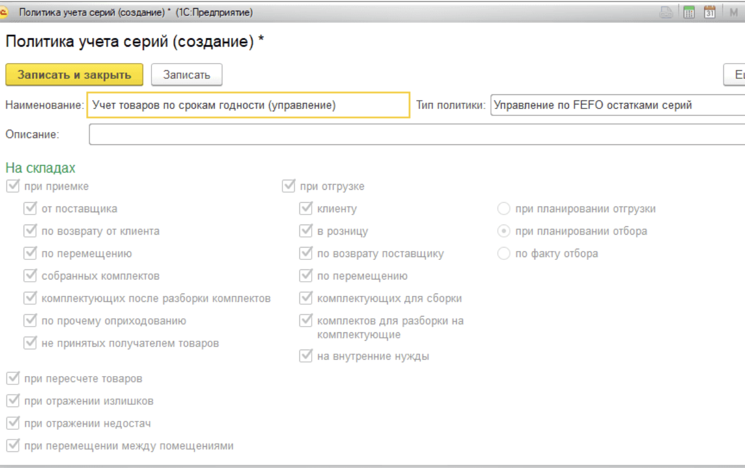Open the partially visible "Еще" menu button
This screenshot has width=745, height=468.
(736, 75)
